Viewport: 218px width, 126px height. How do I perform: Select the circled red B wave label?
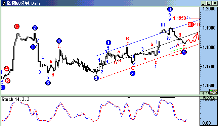[x=8, y=81]
